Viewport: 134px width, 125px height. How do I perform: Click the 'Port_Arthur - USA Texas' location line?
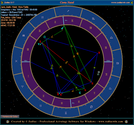click(x=11, y=18)
